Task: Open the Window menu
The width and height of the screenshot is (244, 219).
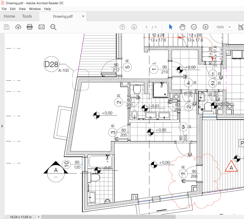Action: click(35, 9)
